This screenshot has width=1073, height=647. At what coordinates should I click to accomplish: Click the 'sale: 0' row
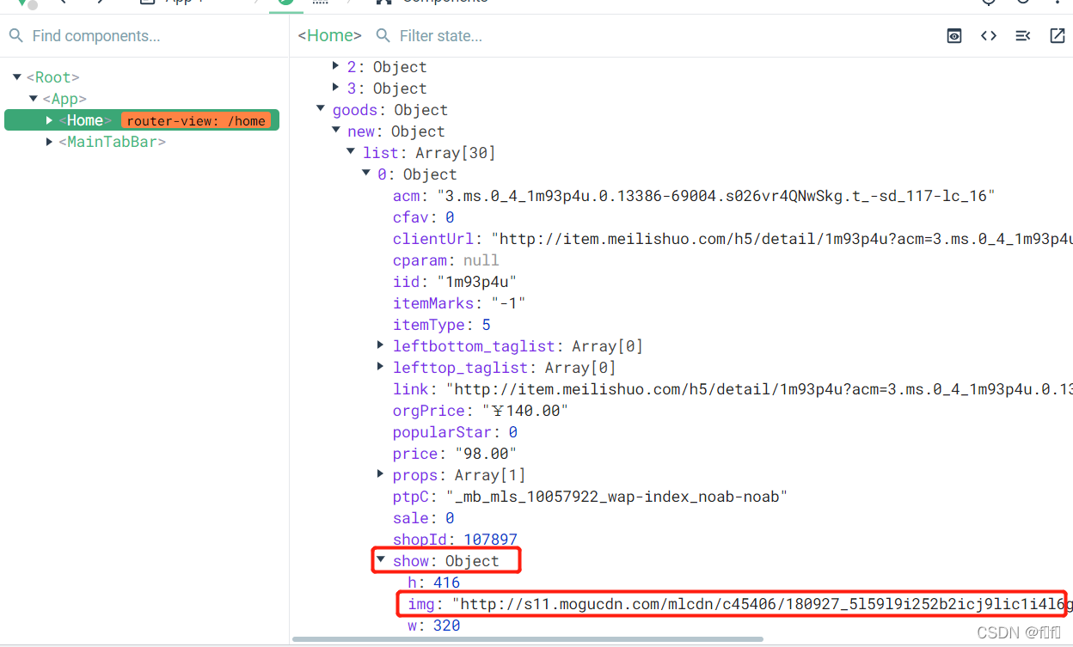click(x=424, y=518)
